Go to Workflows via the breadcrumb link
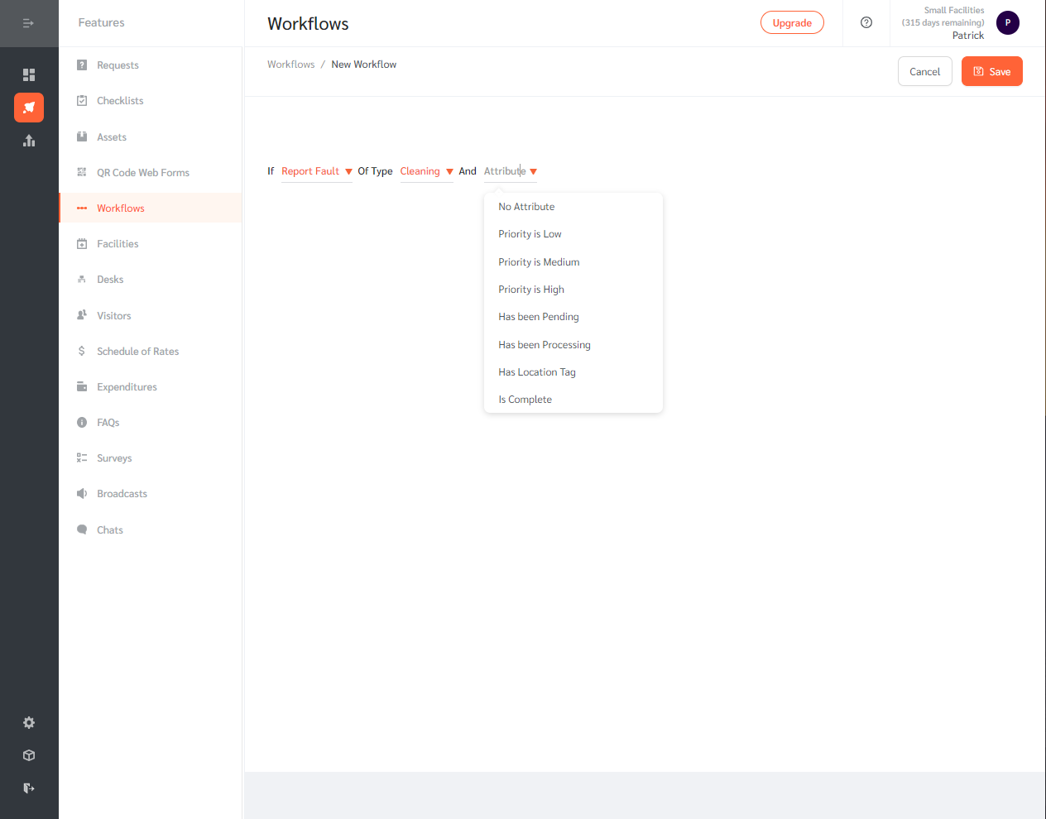Viewport: 1046px width, 819px height. pyautogui.click(x=290, y=64)
